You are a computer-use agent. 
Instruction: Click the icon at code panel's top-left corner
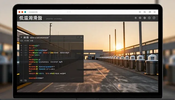pyautogui.click(x=21, y=37)
